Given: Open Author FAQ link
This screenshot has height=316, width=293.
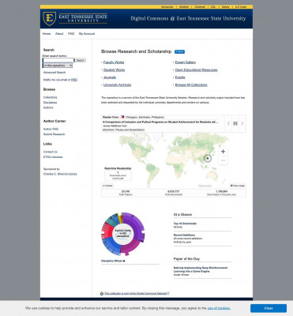Looking at the screenshot, I should pyautogui.click(x=51, y=130).
